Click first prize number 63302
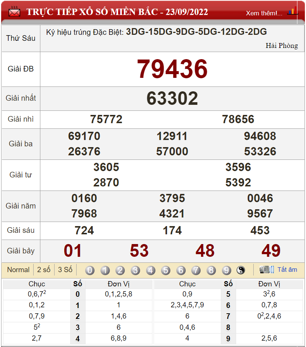 tap(172, 98)
